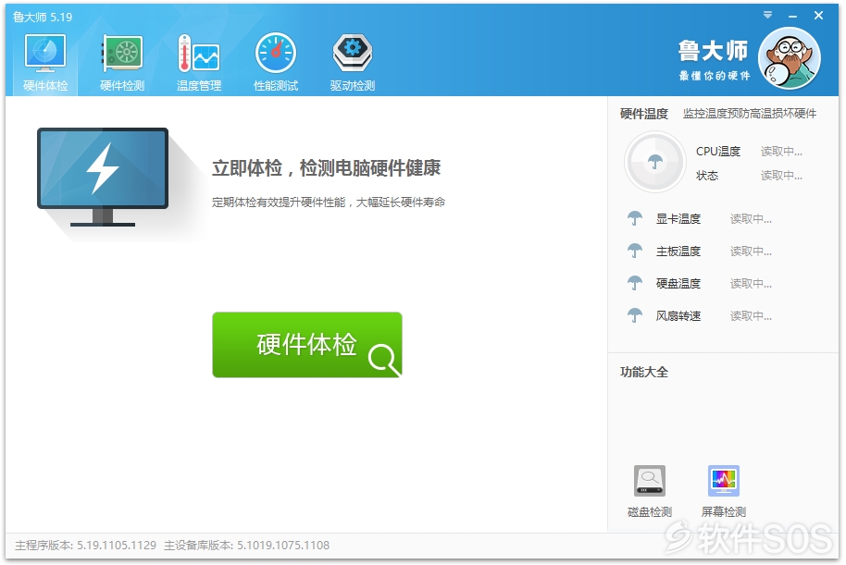This screenshot has width=846, height=565.
Task: Click the 硬盘温度 label
Action: pyautogui.click(x=678, y=284)
